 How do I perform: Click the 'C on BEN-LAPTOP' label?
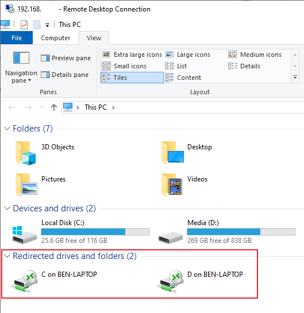coord(69,275)
